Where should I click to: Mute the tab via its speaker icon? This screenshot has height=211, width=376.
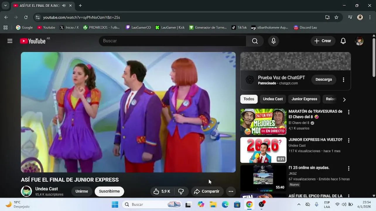64,6
